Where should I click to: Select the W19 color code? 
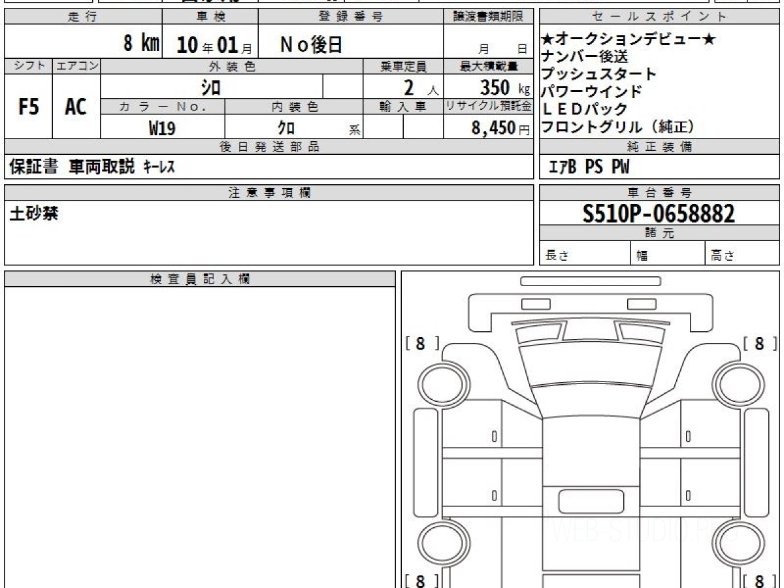(x=162, y=128)
